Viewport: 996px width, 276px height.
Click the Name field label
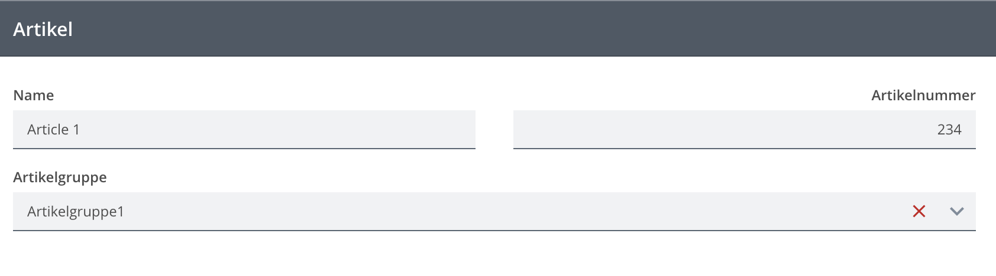[34, 96]
